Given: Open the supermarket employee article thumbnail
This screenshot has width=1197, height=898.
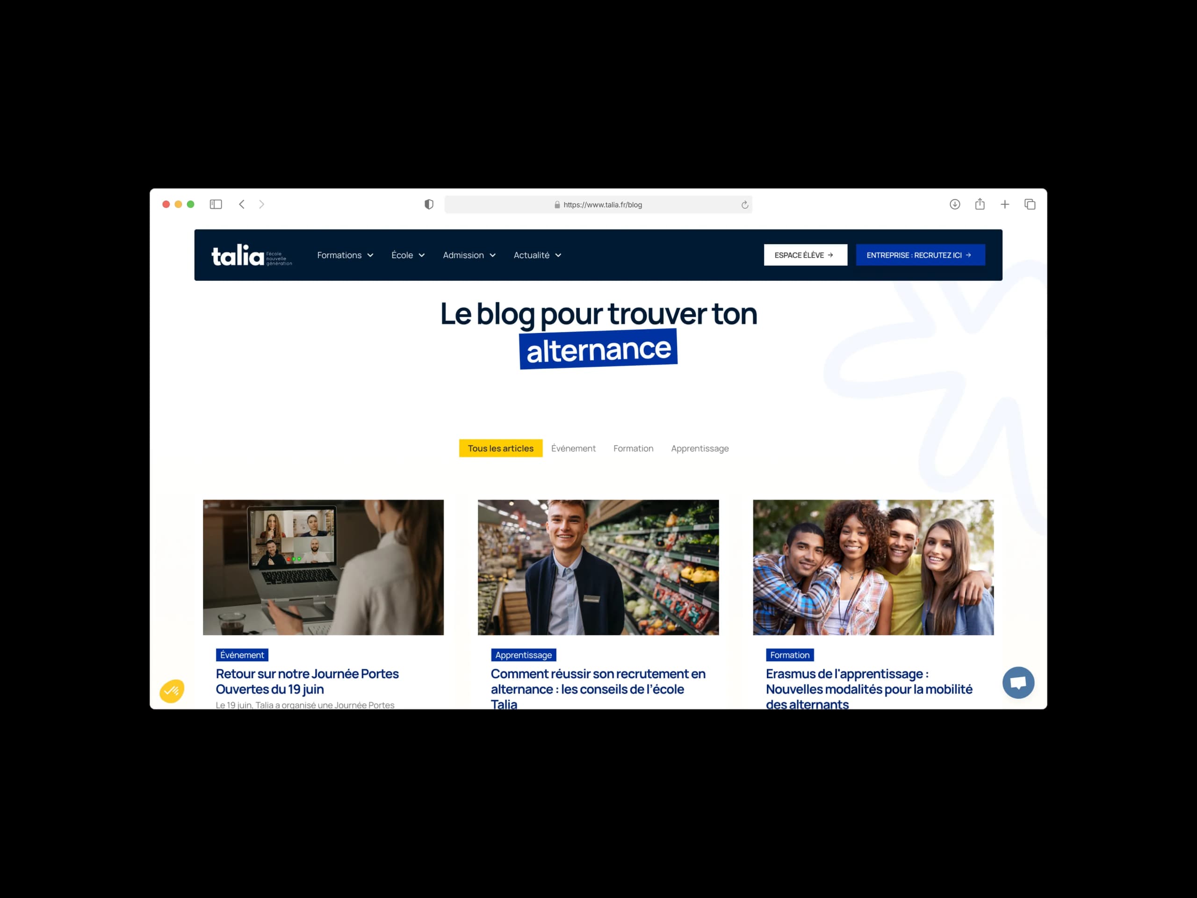Looking at the screenshot, I should 598,567.
